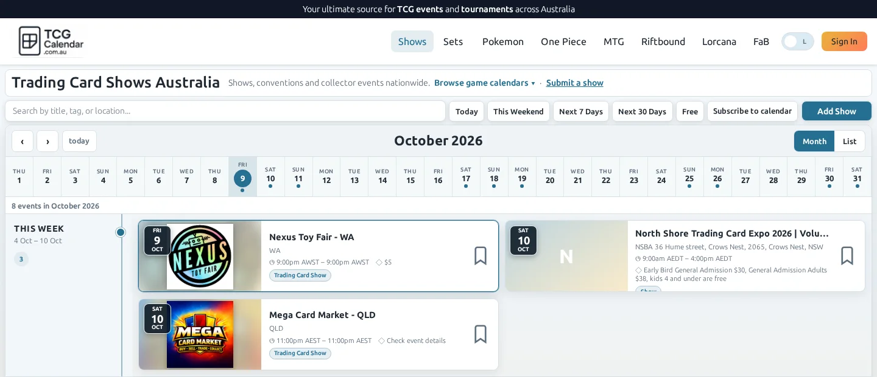
Task: Open the Nexus Toy Fair logo thumbnail
Action: point(200,257)
